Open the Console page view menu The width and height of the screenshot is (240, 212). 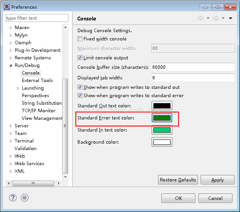click(x=231, y=18)
